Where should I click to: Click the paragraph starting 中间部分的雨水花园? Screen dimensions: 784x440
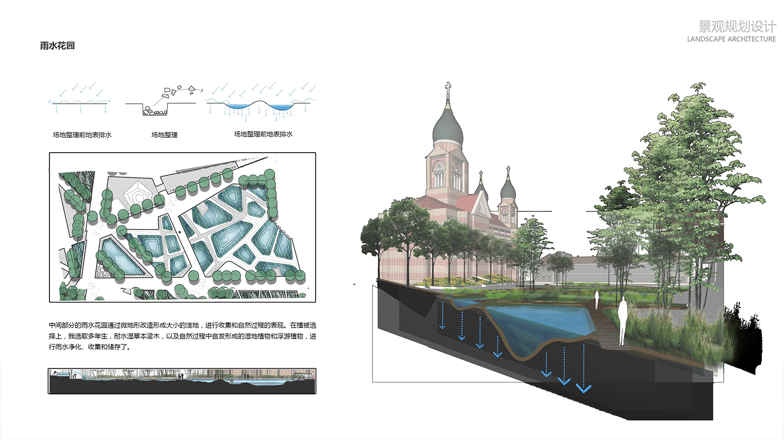click(182, 336)
